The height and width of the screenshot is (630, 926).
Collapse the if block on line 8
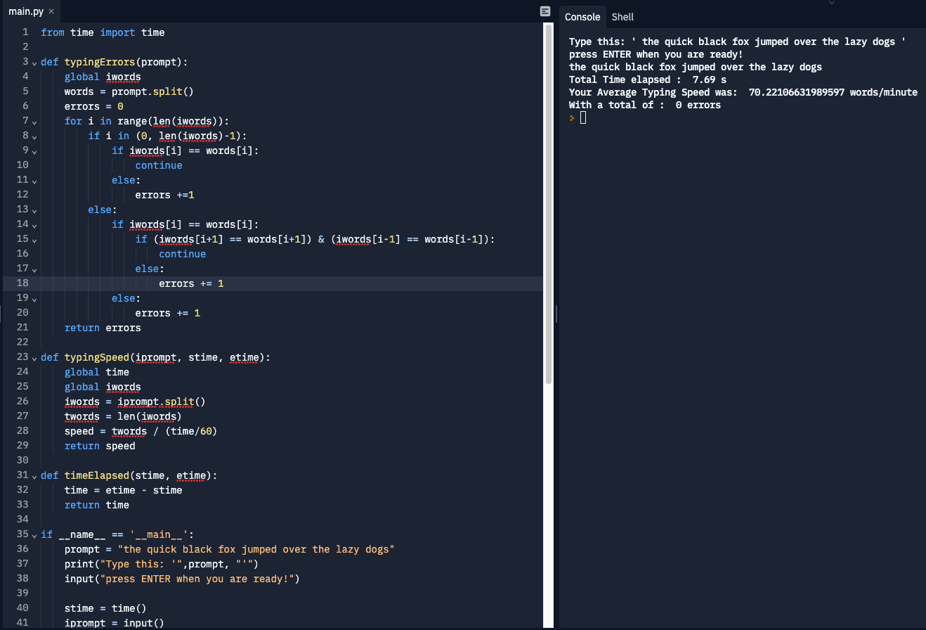[x=34, y=136]
